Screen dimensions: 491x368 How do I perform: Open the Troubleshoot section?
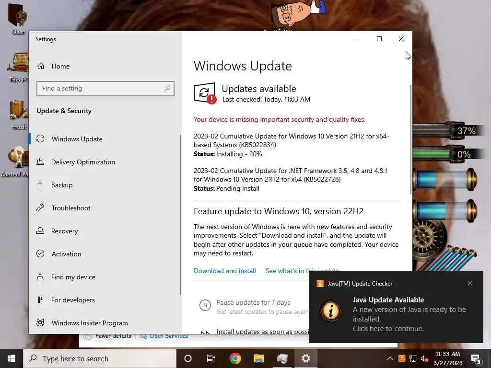click(x=71, y=208)
